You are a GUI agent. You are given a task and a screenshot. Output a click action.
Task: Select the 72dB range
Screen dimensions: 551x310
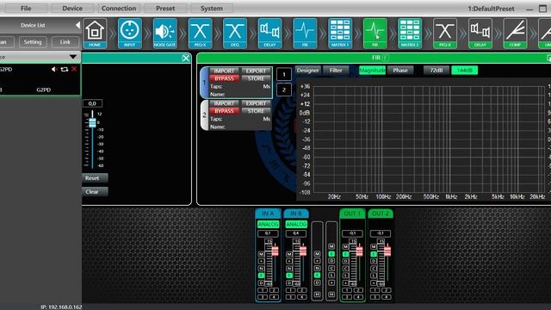pyautogui.click(x=436, y=71)
